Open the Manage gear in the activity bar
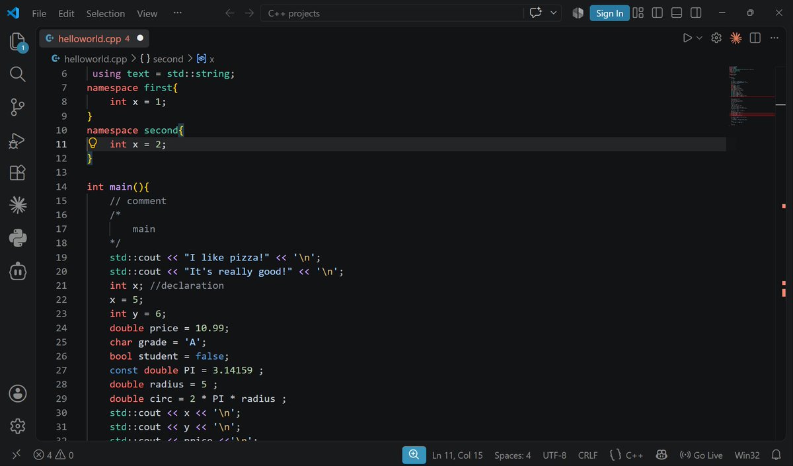 pos(18,426)
